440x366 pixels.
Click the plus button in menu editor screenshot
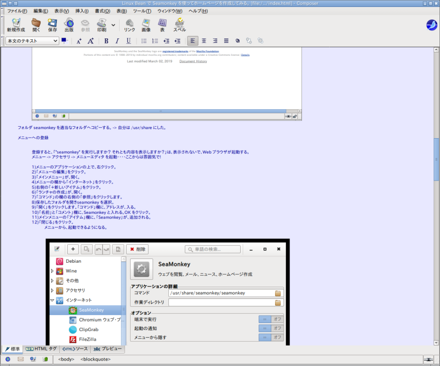[x=73, y=249]
